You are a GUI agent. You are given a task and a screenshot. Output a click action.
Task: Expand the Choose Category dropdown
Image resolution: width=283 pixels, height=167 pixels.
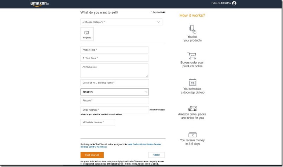121,22
